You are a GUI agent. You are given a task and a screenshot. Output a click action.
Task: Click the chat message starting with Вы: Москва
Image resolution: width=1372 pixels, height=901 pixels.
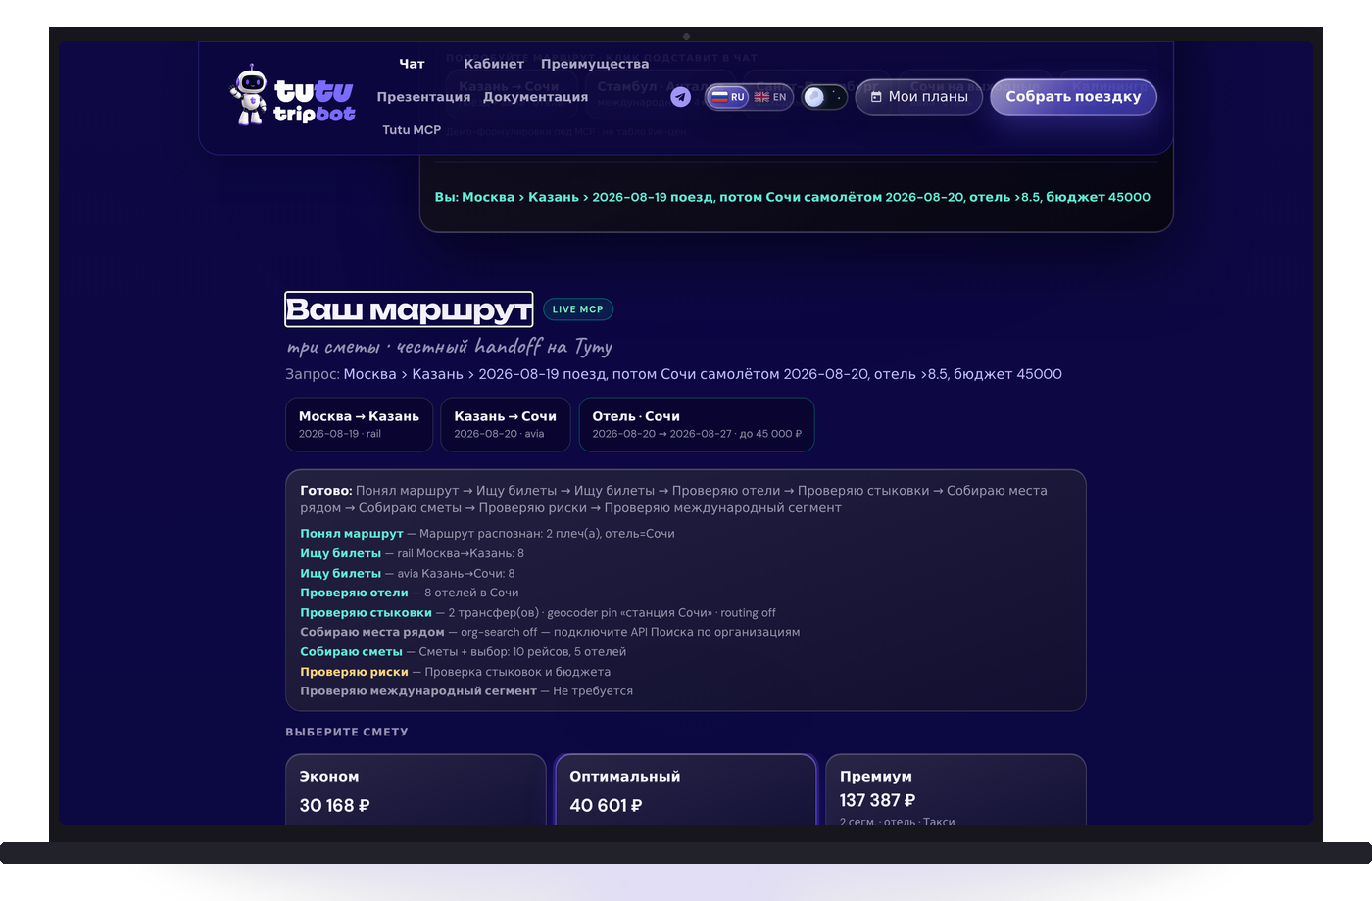[793, 197]
